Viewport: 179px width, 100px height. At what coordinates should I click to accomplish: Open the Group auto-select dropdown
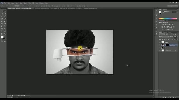coord(17,6)
